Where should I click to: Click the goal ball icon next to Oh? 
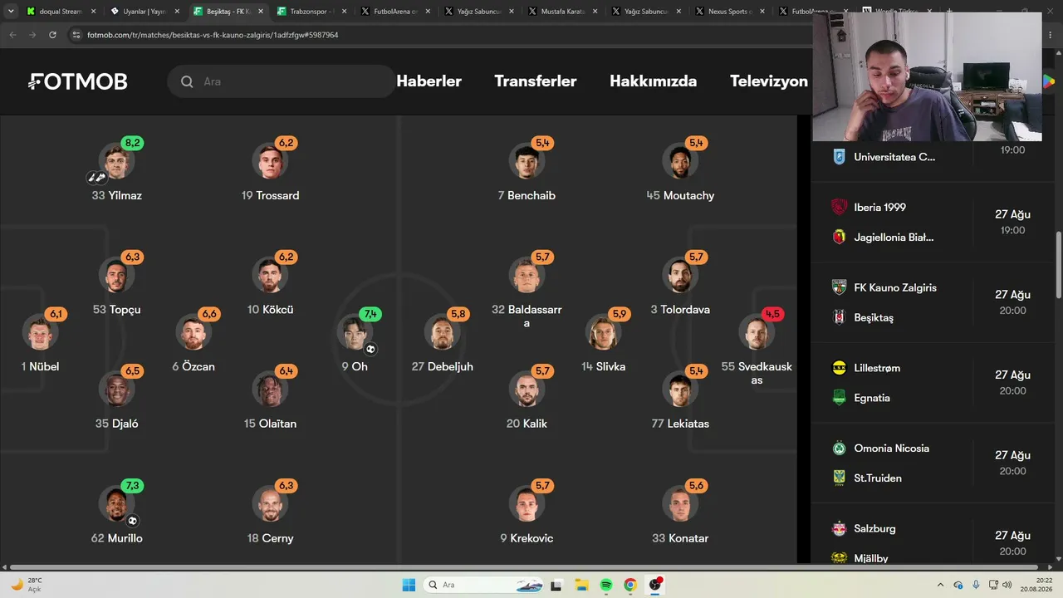370,349
